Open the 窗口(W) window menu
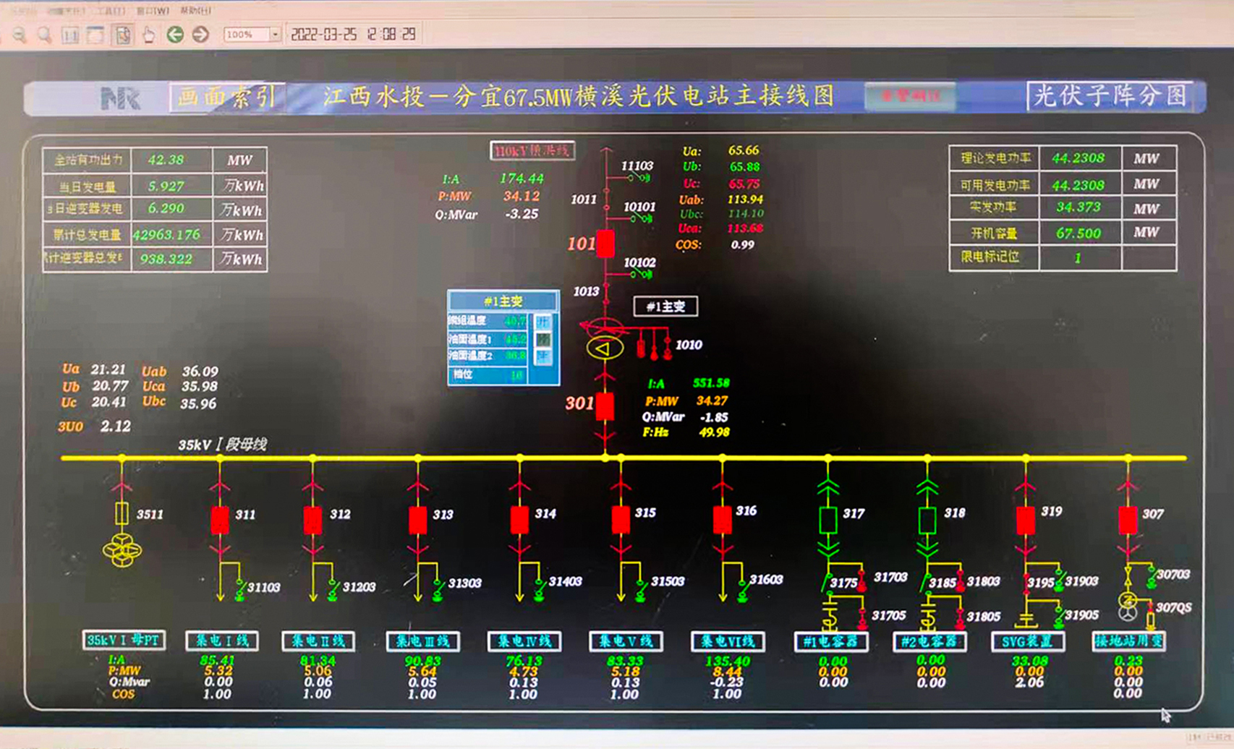The image size is (1234, 749). 153,11
